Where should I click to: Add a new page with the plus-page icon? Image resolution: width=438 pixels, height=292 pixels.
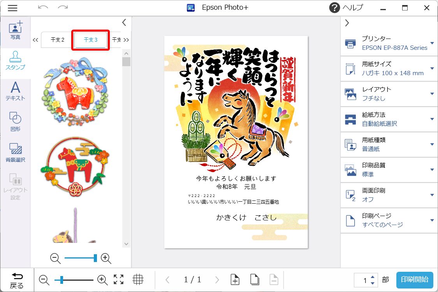pyautogui.click(x=235, y=279)
